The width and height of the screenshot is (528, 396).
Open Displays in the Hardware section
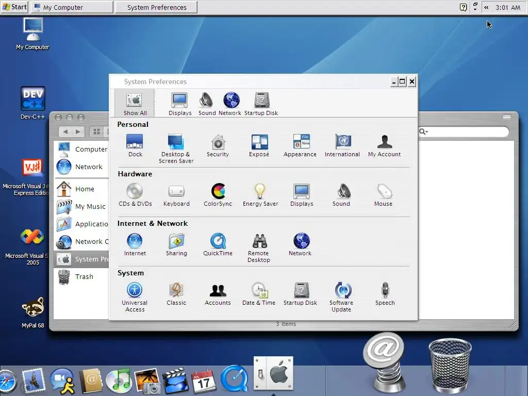(302, 195)
